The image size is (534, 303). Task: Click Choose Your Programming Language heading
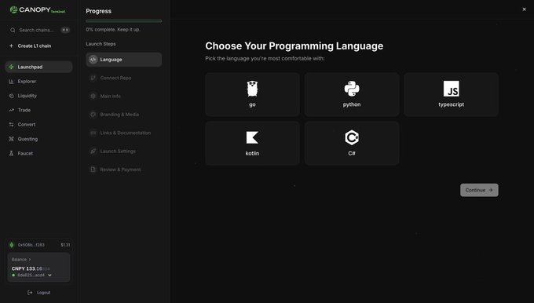pyautogui.click(x=294, y=46)
